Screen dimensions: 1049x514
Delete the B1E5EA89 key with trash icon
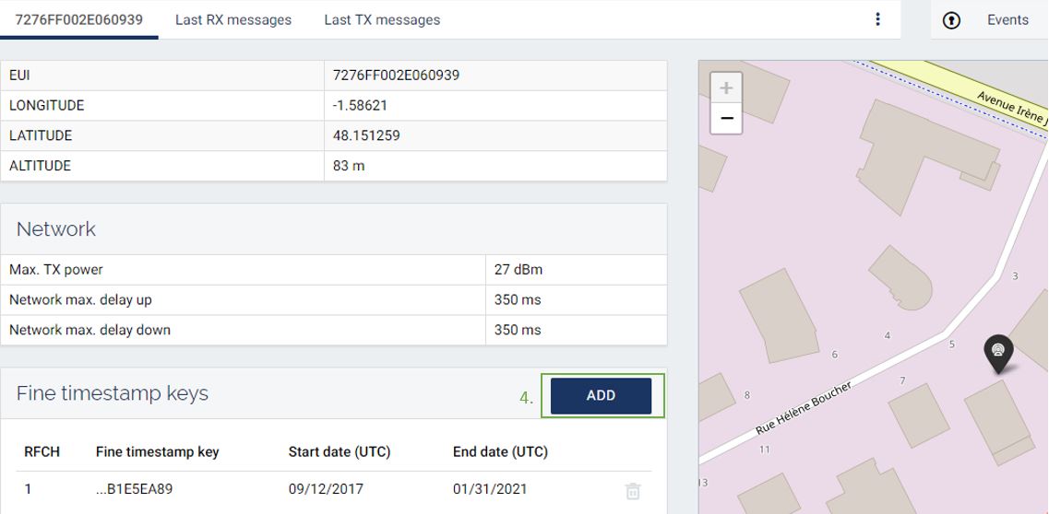(633, 491)
